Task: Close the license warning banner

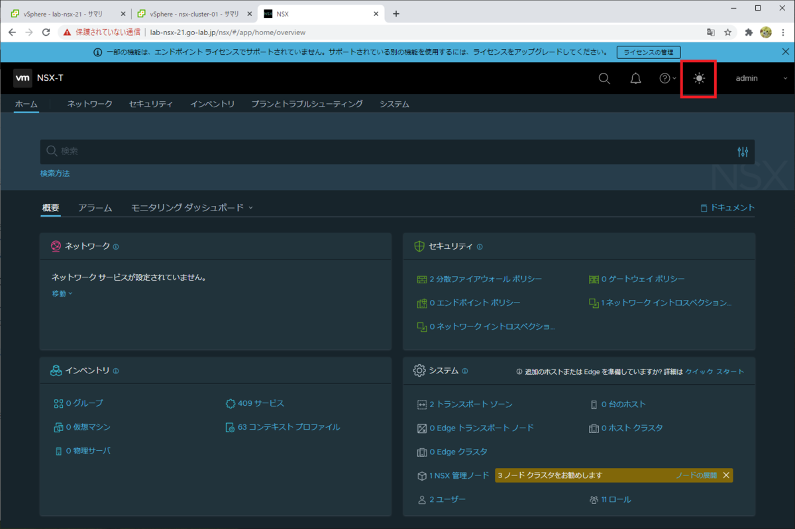Action: [785, 52]
